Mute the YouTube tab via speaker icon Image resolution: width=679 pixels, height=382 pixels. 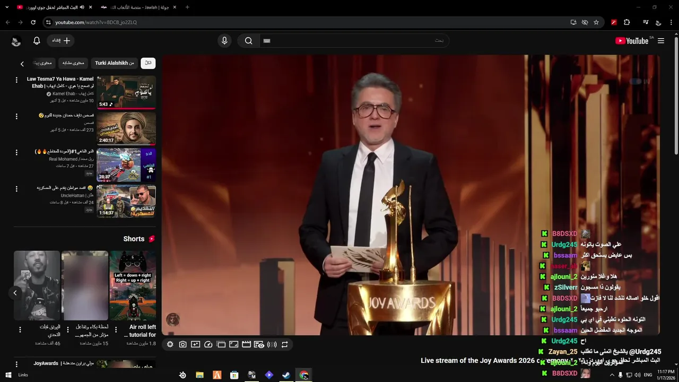[82, 7]
